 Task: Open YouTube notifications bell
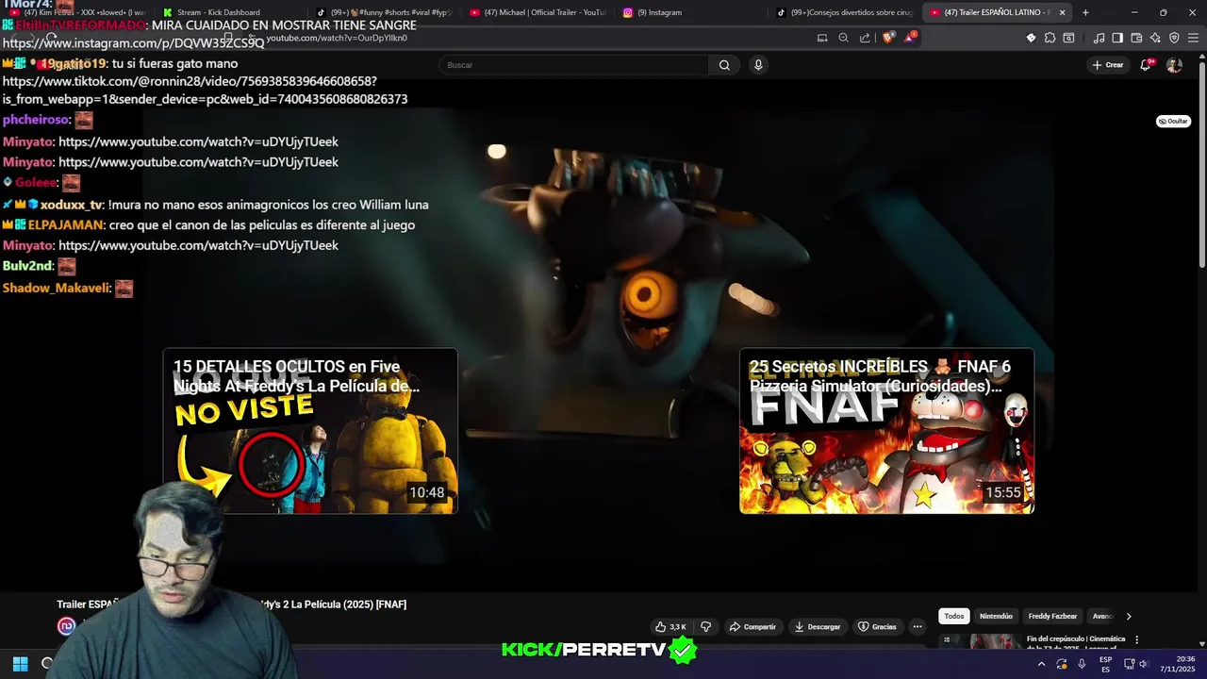(x=1145, y=65)
